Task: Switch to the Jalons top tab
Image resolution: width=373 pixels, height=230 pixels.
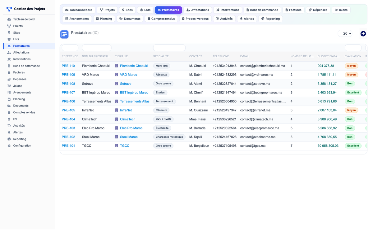Action: 341,10
